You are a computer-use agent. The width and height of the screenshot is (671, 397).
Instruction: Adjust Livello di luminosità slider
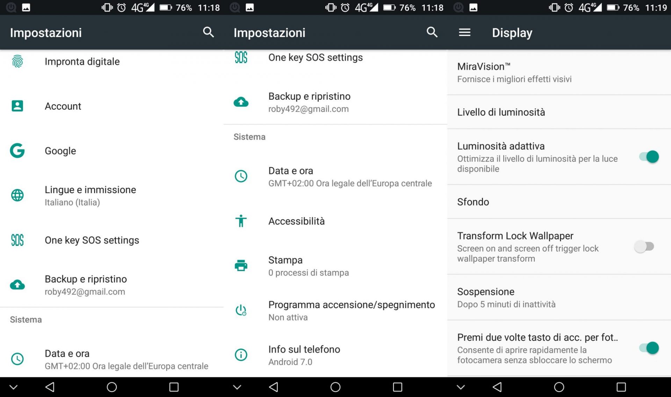tap(559, 112)
